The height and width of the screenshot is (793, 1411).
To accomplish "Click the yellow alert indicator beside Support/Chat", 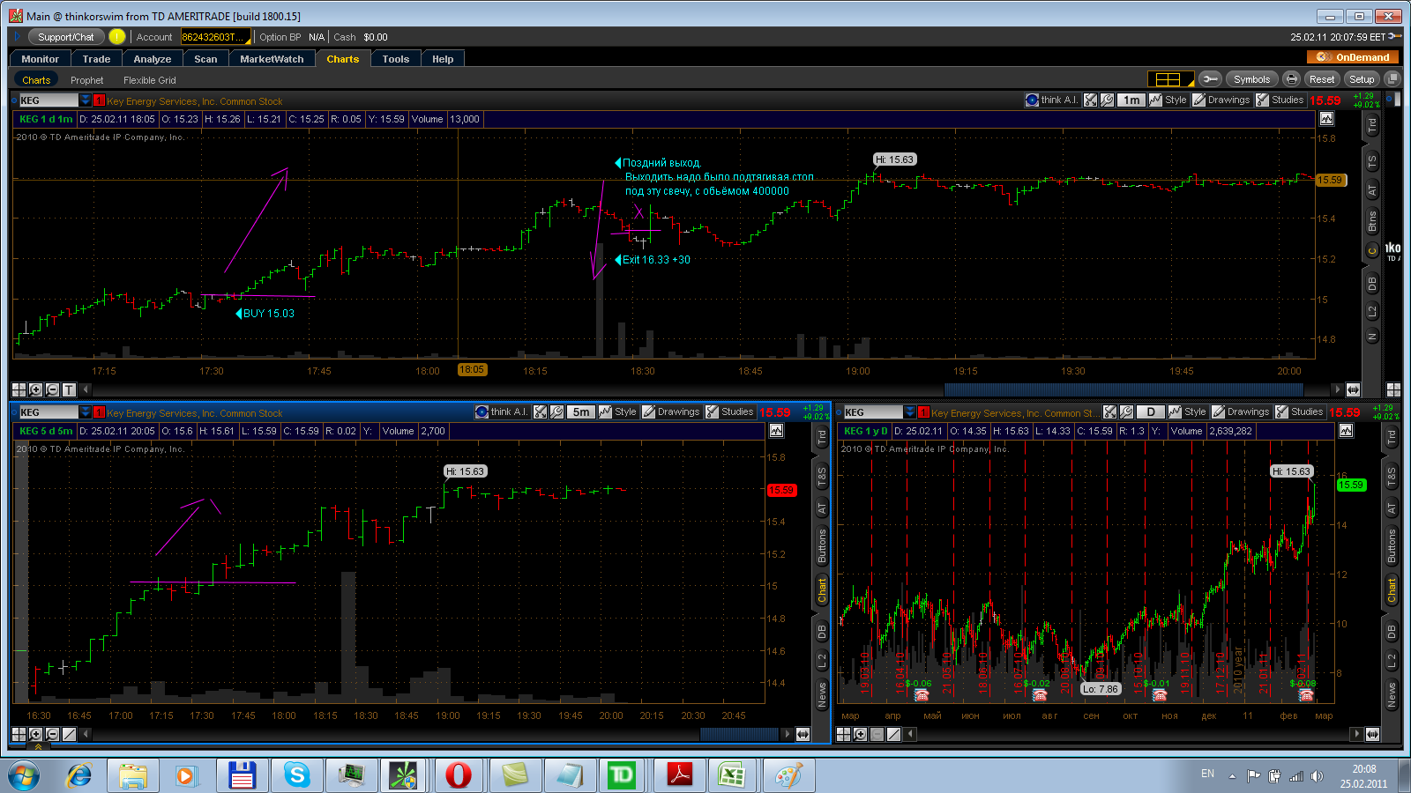I will click(117, 37).
